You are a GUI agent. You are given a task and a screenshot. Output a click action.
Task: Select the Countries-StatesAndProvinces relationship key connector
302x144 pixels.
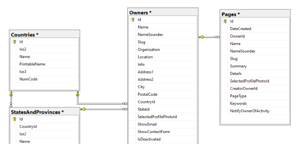click(x=11, y=94)
